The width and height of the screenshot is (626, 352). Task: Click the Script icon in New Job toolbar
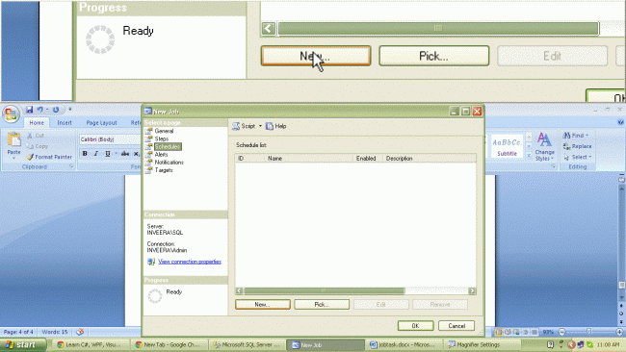coord(236,126)
